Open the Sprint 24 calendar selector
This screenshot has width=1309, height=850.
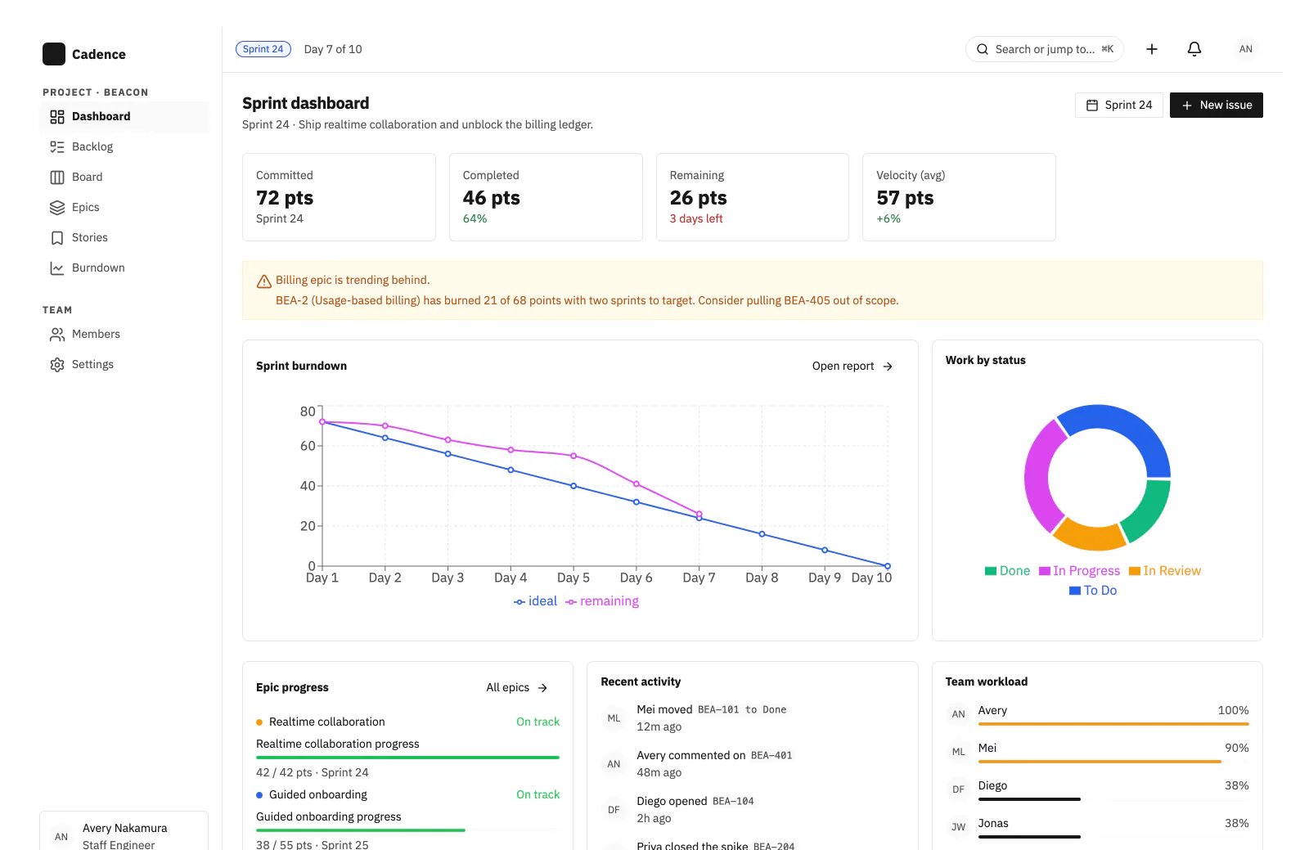(1118, 105)
